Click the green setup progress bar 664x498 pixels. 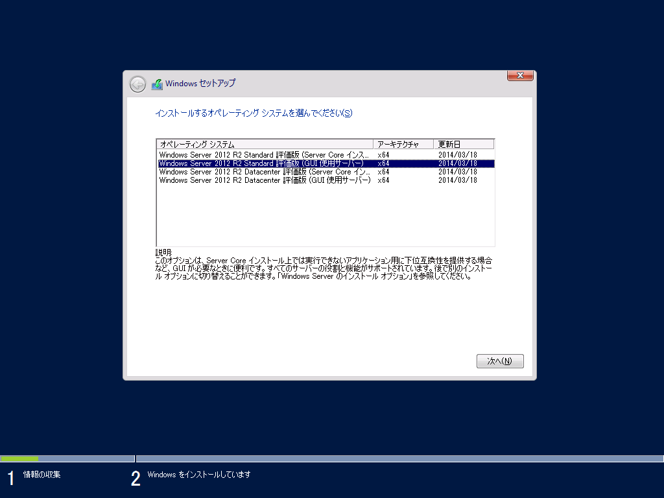[19, 458]
